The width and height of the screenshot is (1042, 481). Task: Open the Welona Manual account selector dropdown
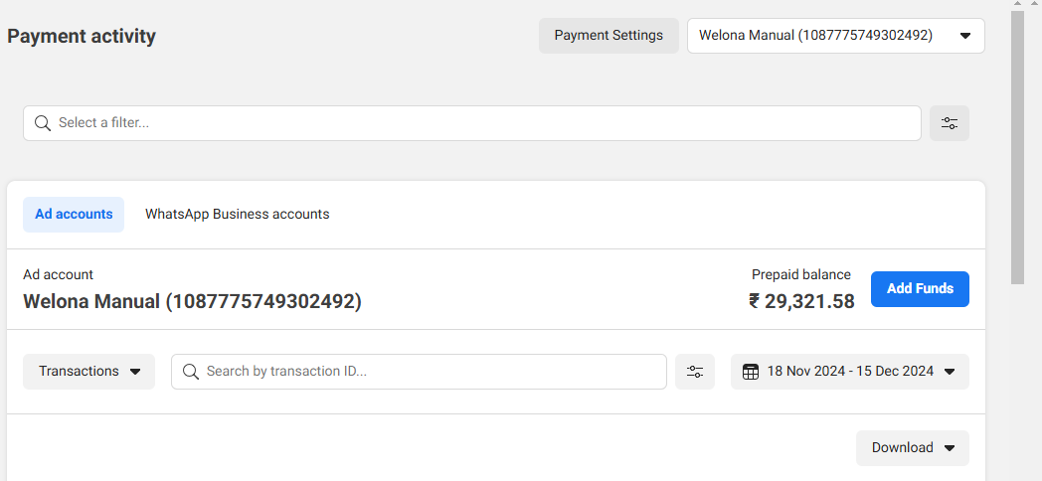pos(836,35)
